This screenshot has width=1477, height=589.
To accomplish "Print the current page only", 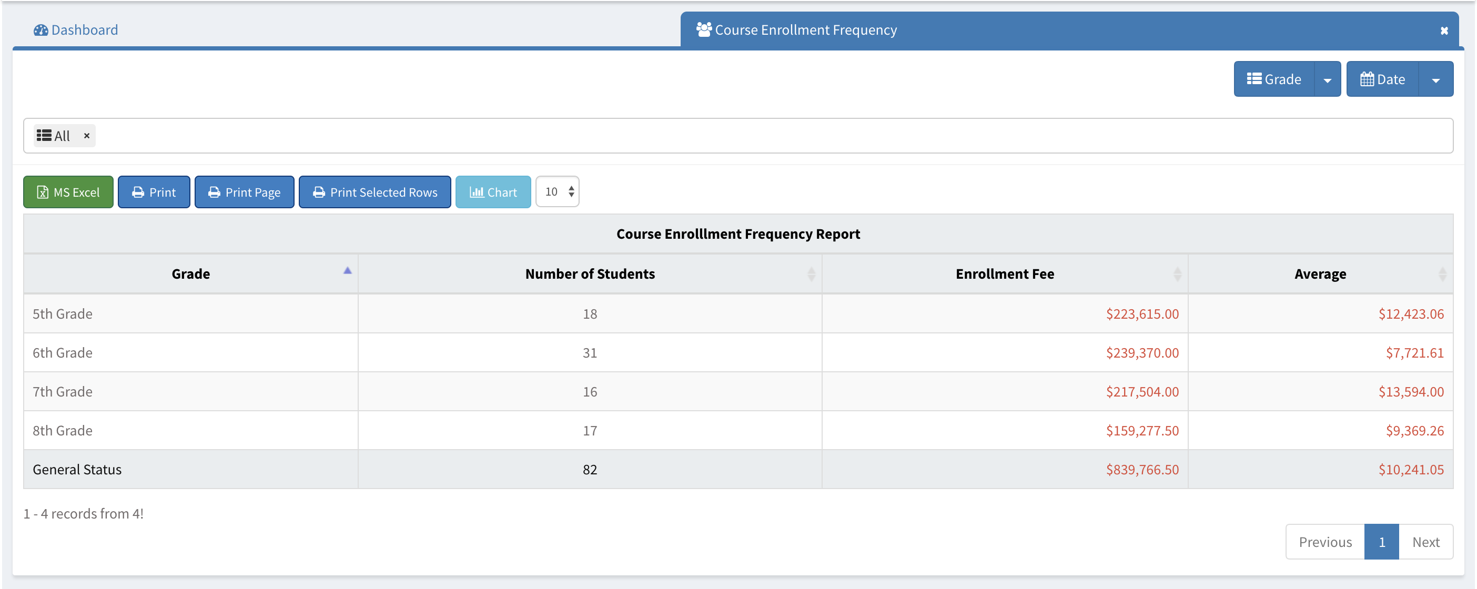I will [x=244, y=192].
